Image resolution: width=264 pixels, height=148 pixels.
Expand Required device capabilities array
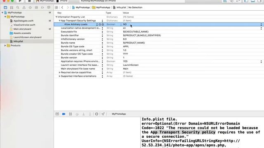[59, 72]
